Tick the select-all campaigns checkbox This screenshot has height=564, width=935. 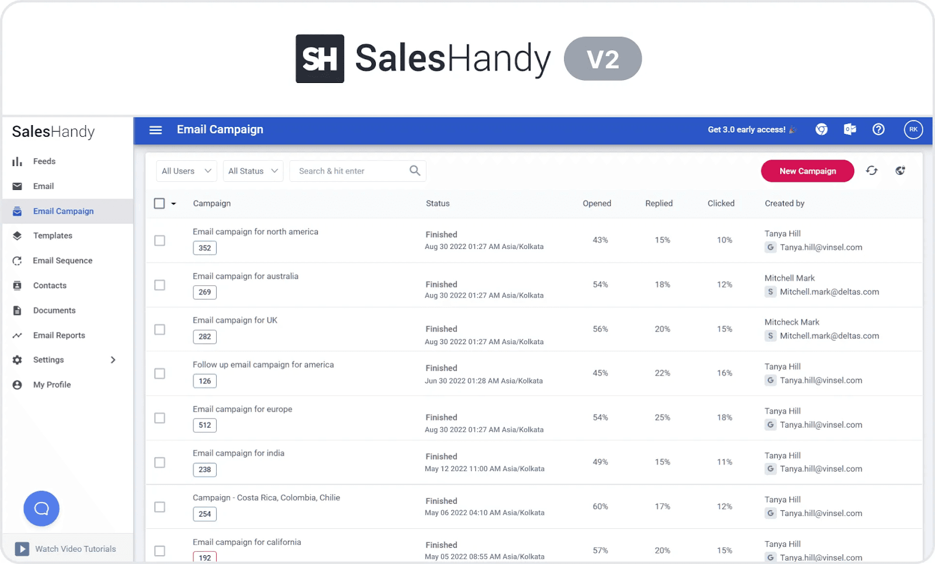[160, 203]
